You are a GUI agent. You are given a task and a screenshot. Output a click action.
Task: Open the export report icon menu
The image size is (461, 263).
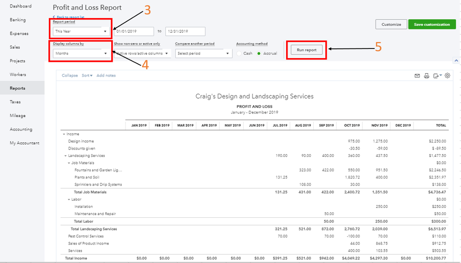point(437,76)
